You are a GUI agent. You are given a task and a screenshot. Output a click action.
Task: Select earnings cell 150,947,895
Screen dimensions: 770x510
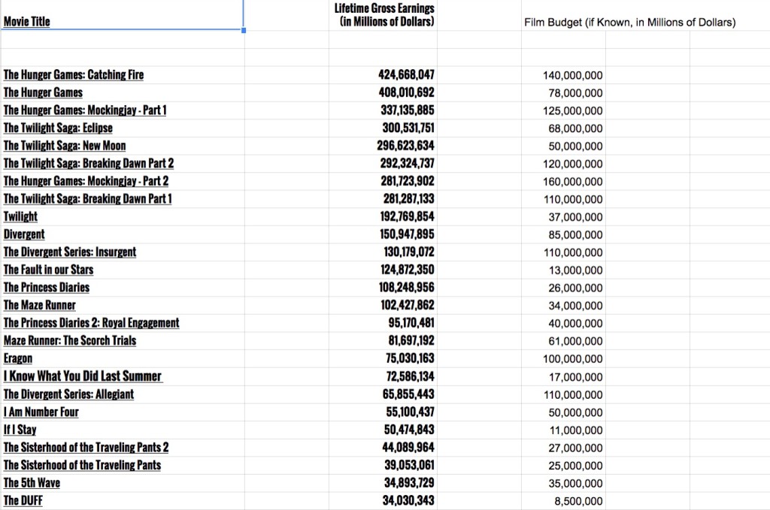[383, 234]
